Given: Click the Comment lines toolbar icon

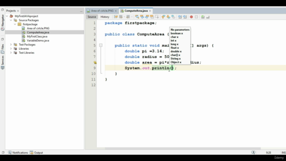Looking at the screenshot, I should tap(203, 17).
